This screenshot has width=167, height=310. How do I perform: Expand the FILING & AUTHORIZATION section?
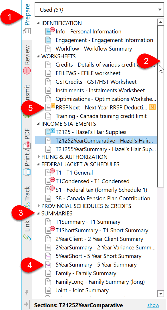pyautogui.click(x=38, y=157)
